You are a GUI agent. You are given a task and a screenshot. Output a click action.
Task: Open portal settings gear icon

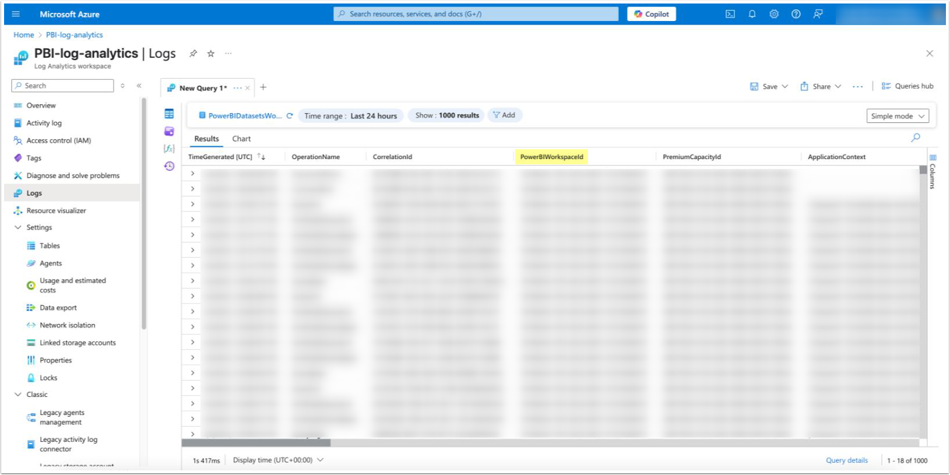coord(774,14)
